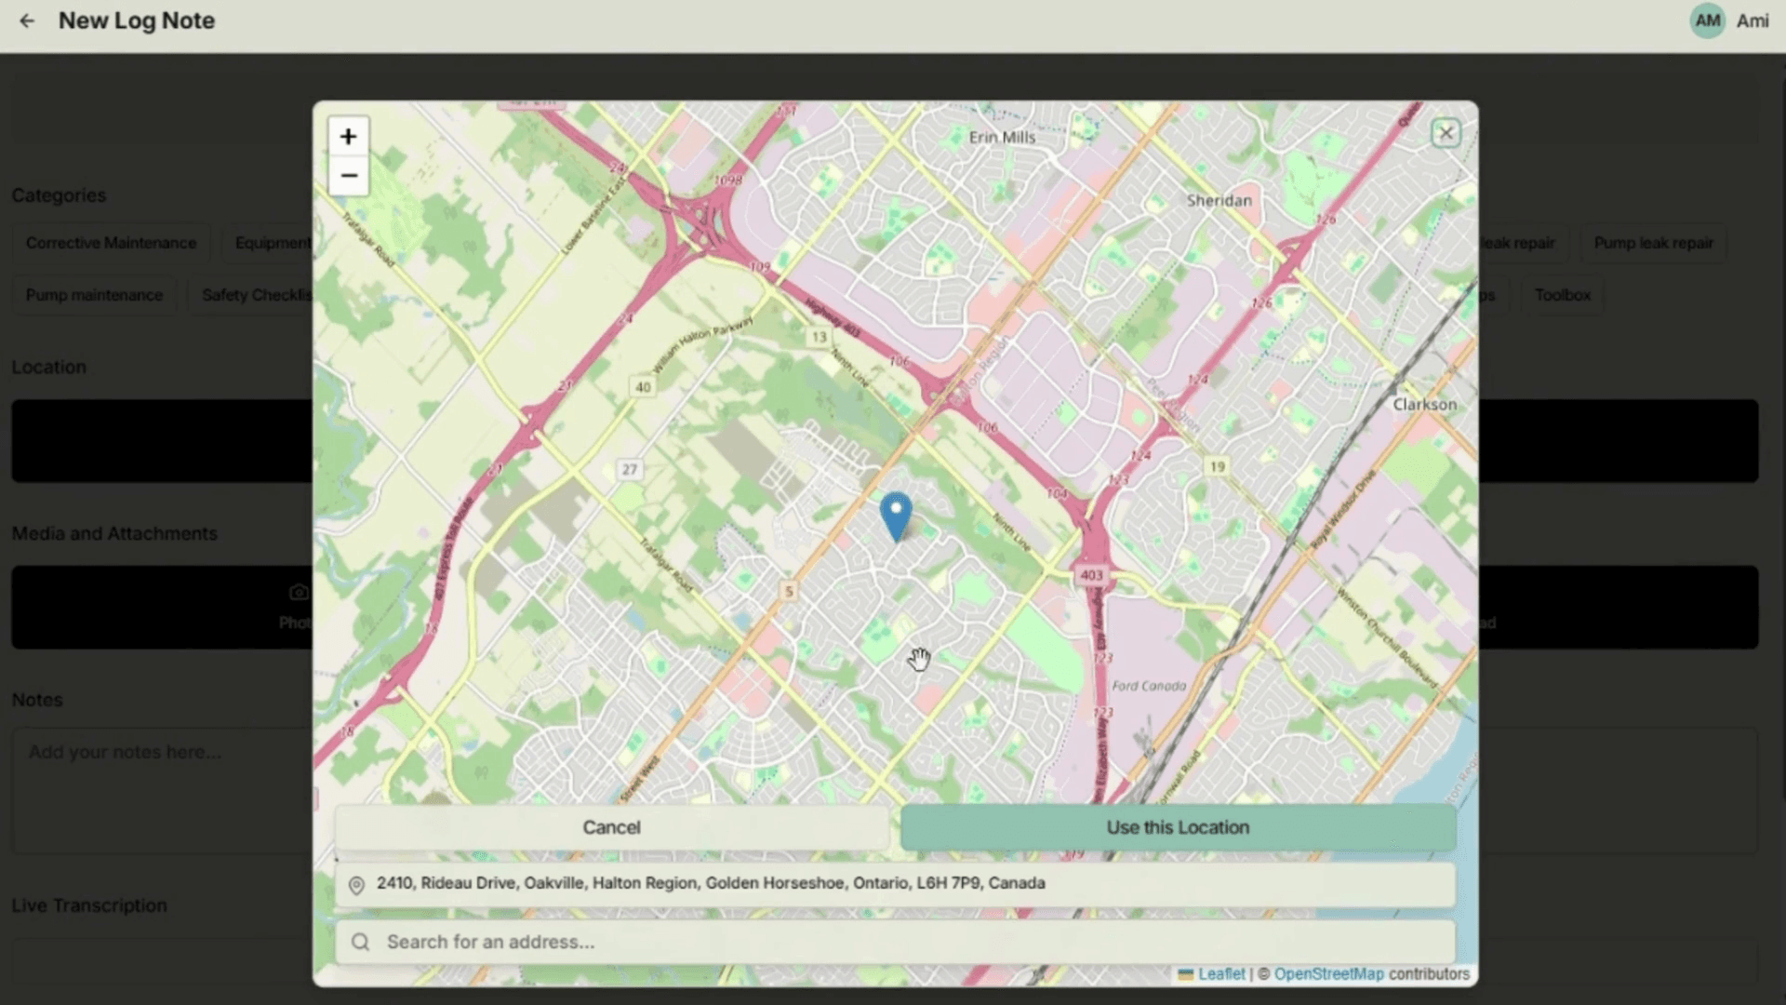
Task: Click the back arrow beside New Log Note
Action: (x=27, y=20)
